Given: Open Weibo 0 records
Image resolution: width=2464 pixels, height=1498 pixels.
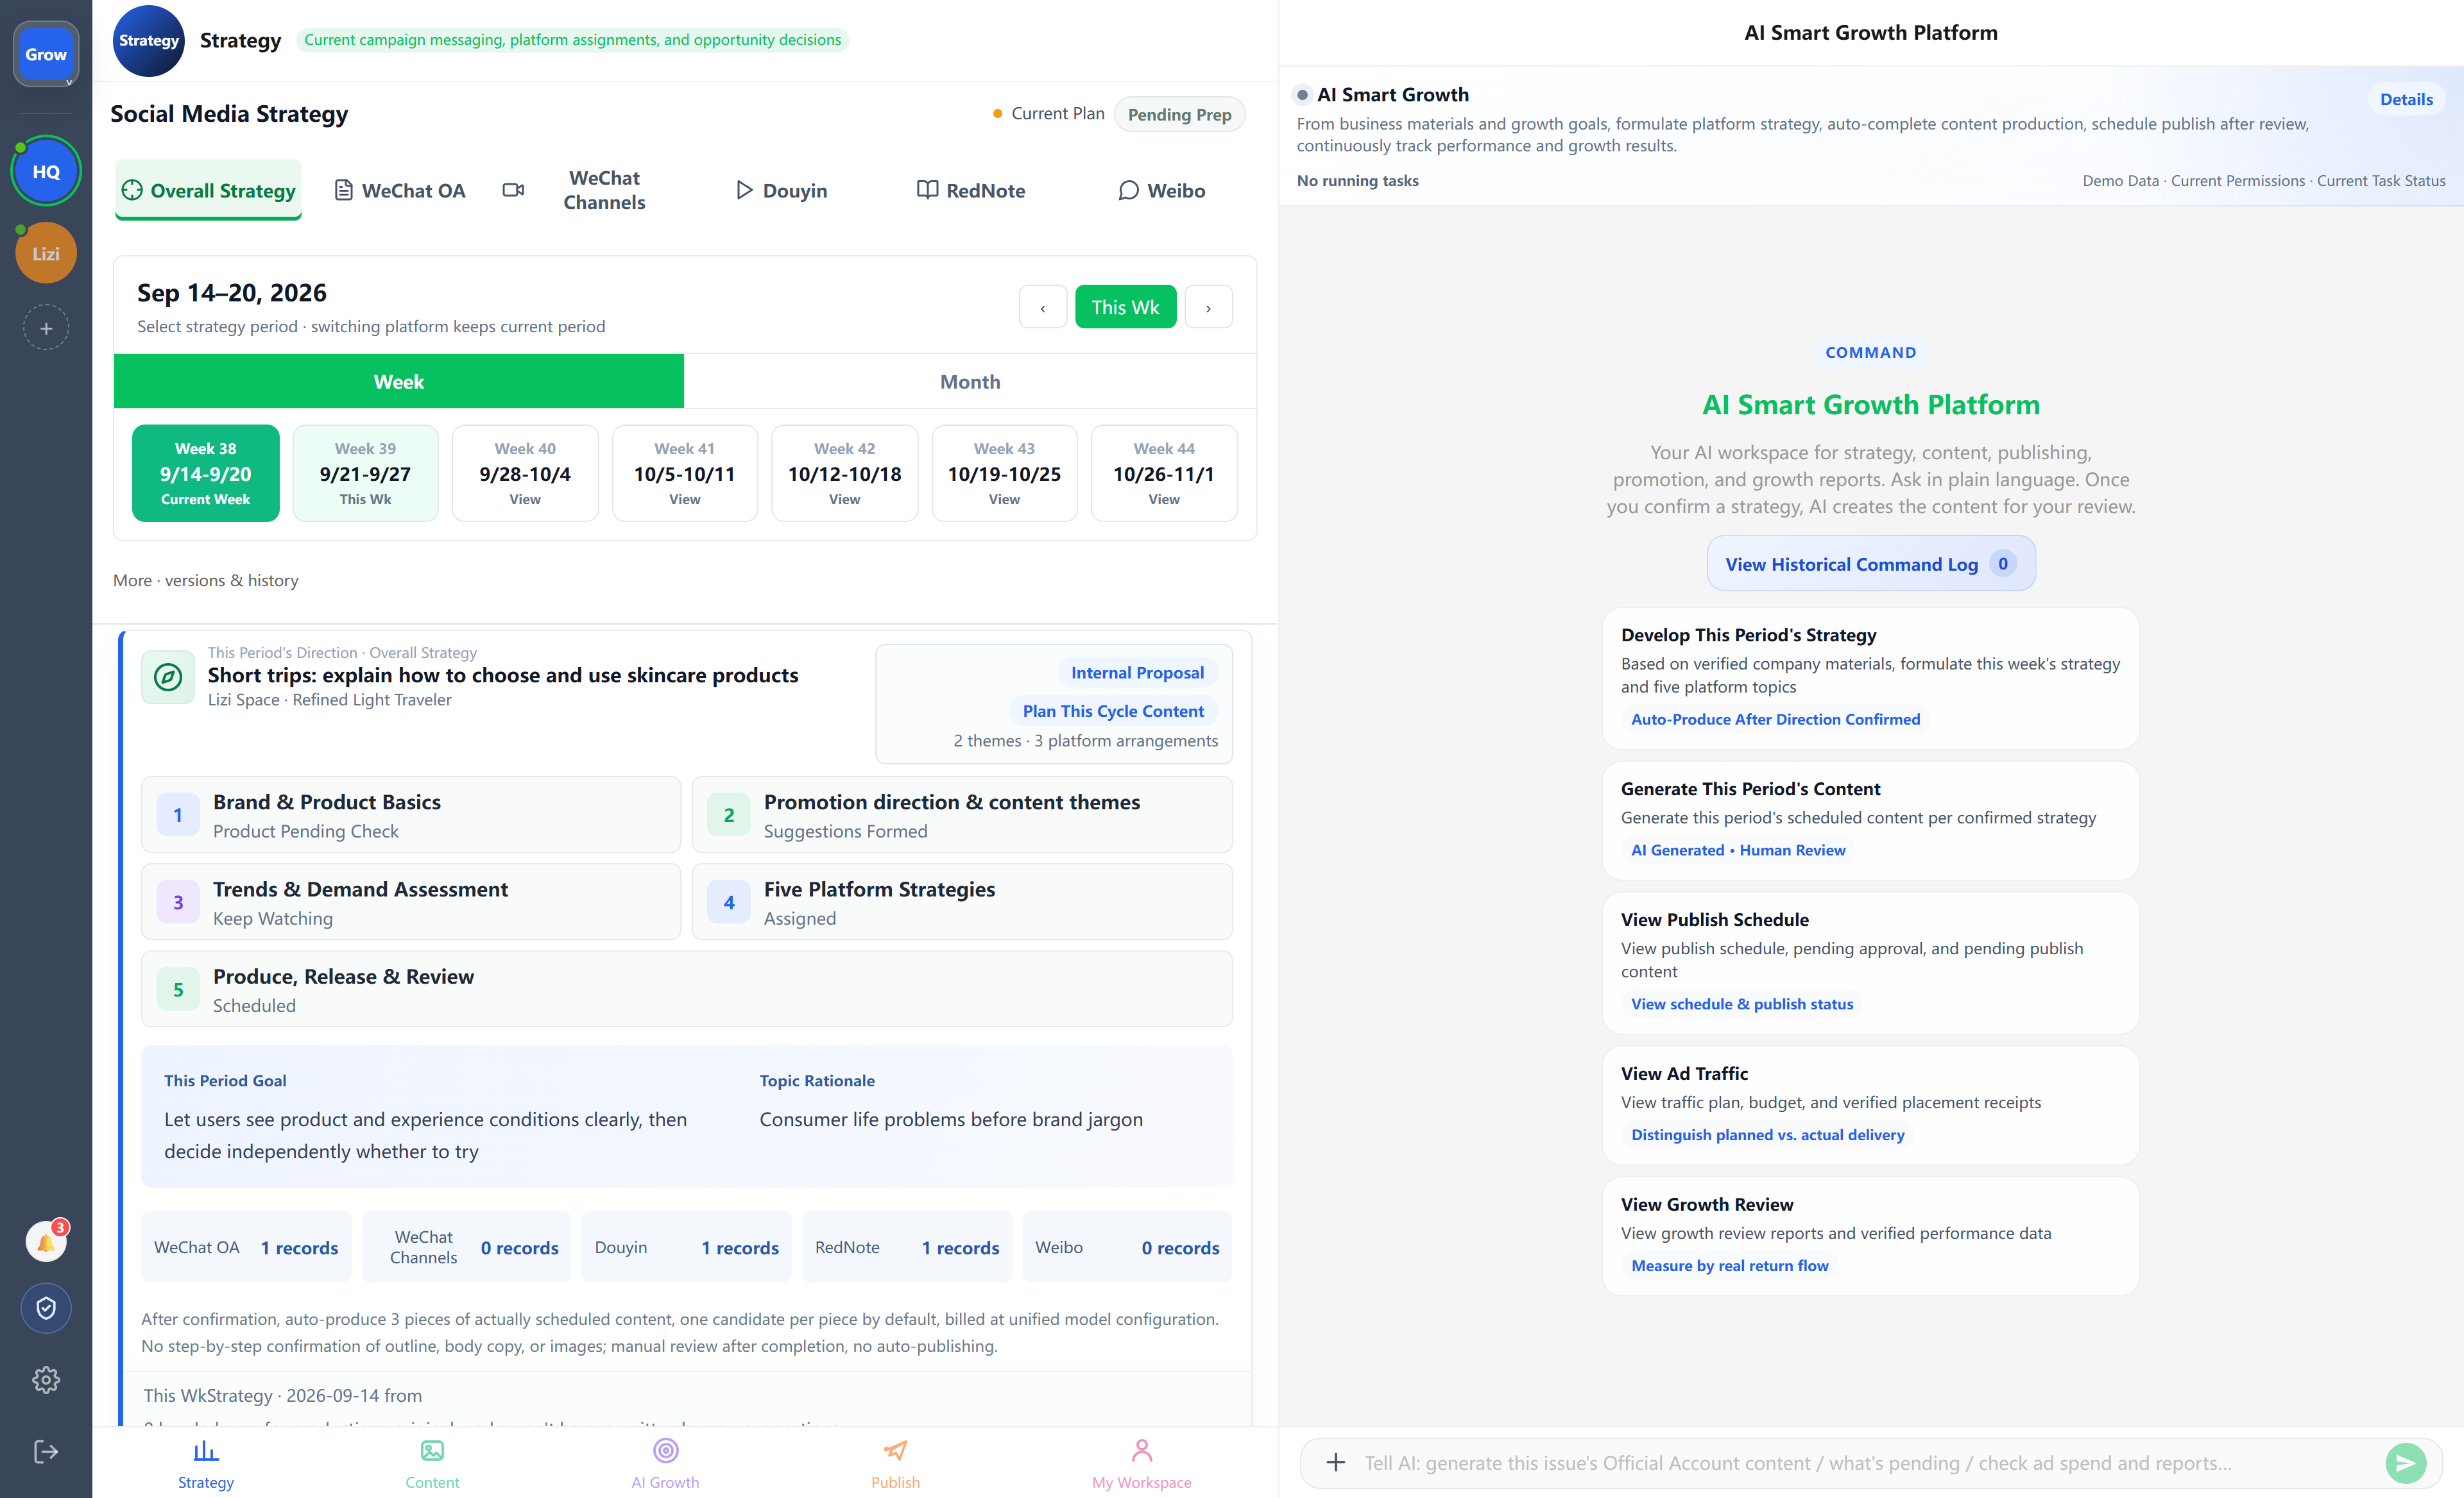Looking at the screenshot, I should 1127,1247.
